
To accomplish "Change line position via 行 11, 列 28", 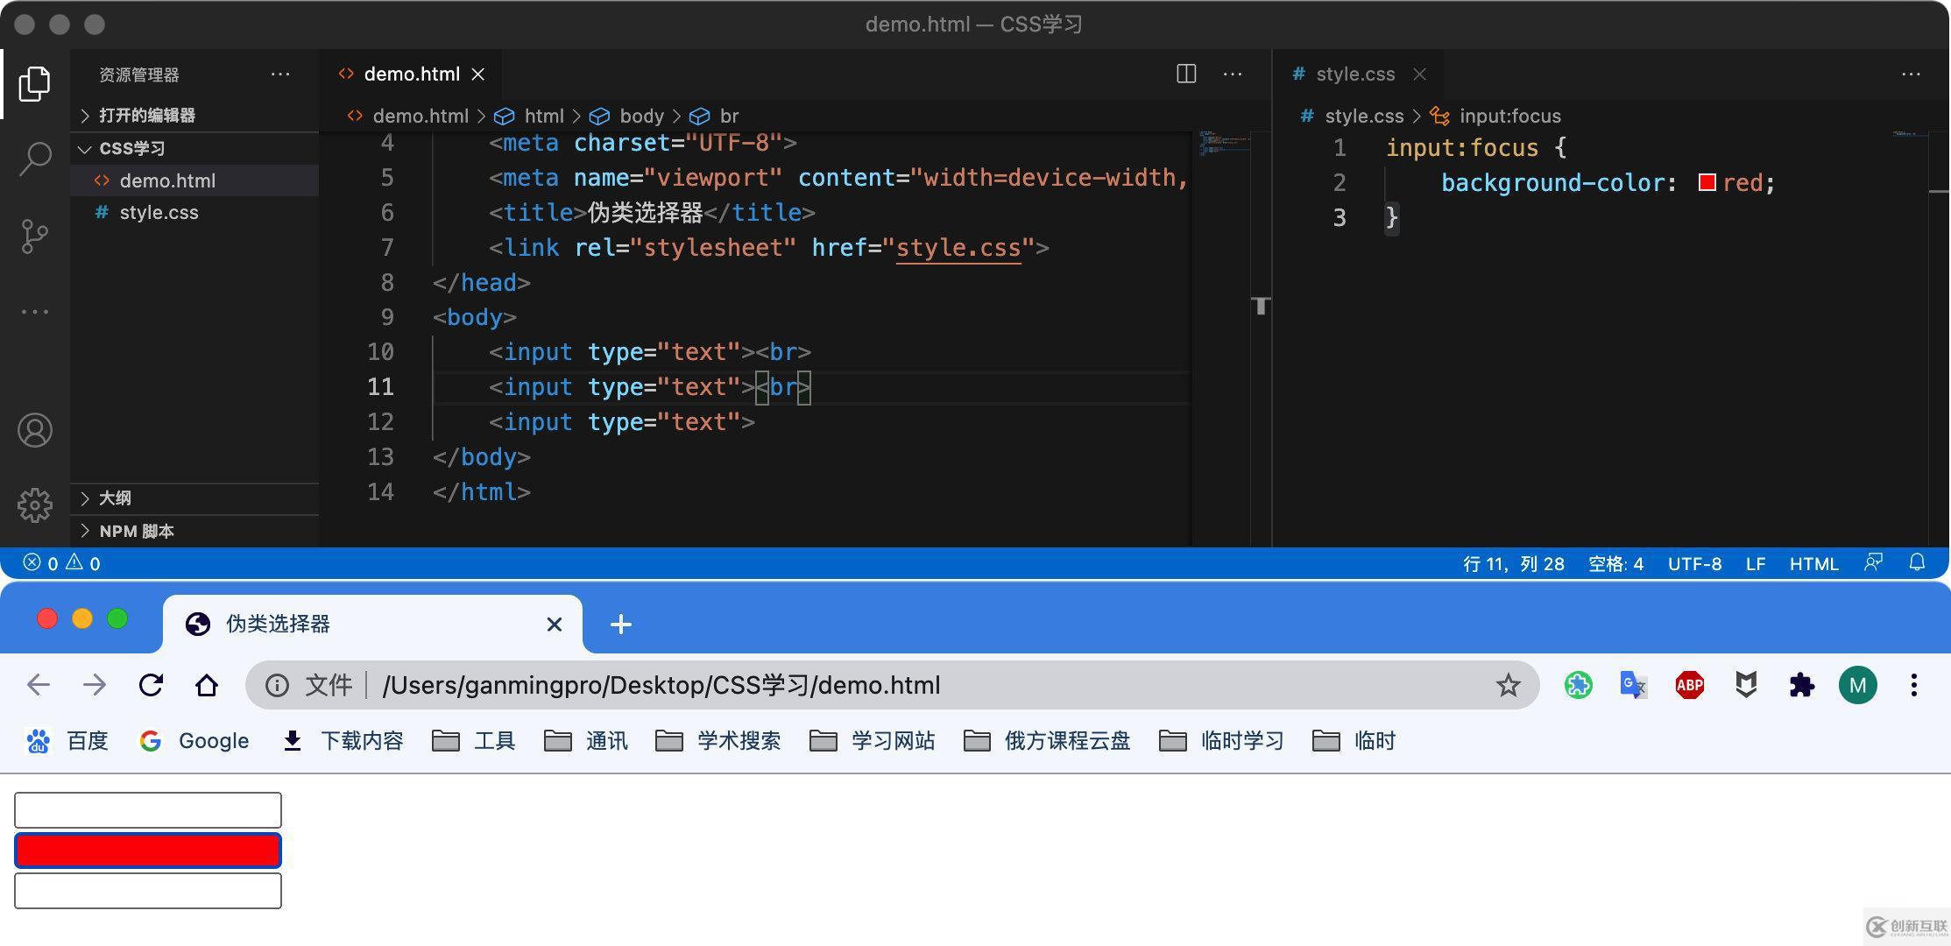I will coord(1513,563).
